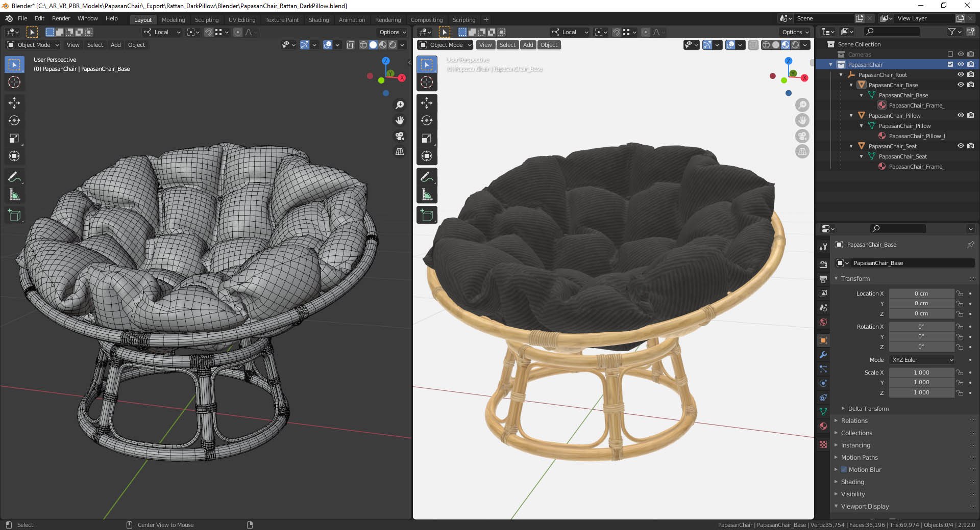Open Object Mode dropdown in left viewport

coord(33,45)
